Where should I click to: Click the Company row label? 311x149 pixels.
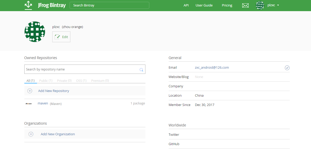(x=176, y=86)
